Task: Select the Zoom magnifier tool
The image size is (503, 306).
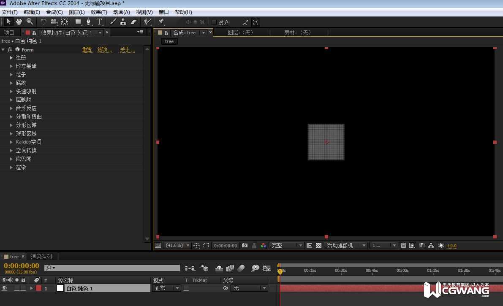Action: 30,22
